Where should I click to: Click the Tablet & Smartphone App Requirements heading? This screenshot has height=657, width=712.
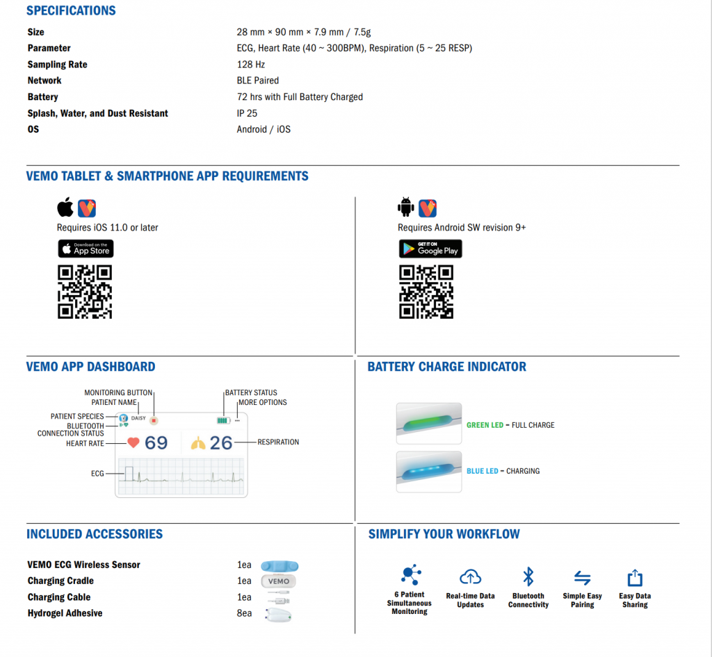167,176
